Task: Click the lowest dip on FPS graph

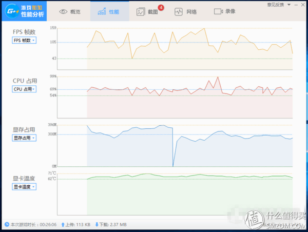Action: pyautogui.click(x=132, y=58)
